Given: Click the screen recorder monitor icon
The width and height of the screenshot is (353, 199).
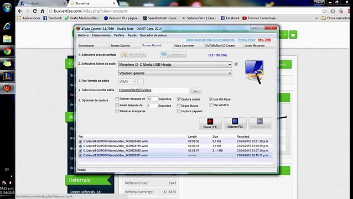Looking at the screenshot, I should click(x=254, y=72).
